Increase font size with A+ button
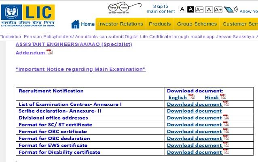Image resolution: width=258 pixels, height=162 pixels. pyautogui.click(x=218, y=10)
